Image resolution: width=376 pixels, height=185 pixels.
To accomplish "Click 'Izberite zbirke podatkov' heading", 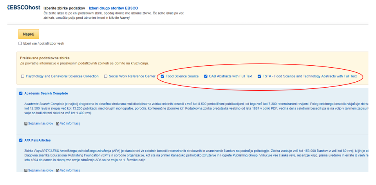I will pyautogui.click(x=64, y=8).
